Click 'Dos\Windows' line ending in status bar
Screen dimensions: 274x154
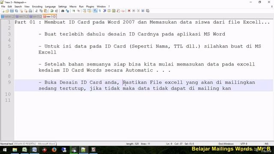(x=226, y=144)
